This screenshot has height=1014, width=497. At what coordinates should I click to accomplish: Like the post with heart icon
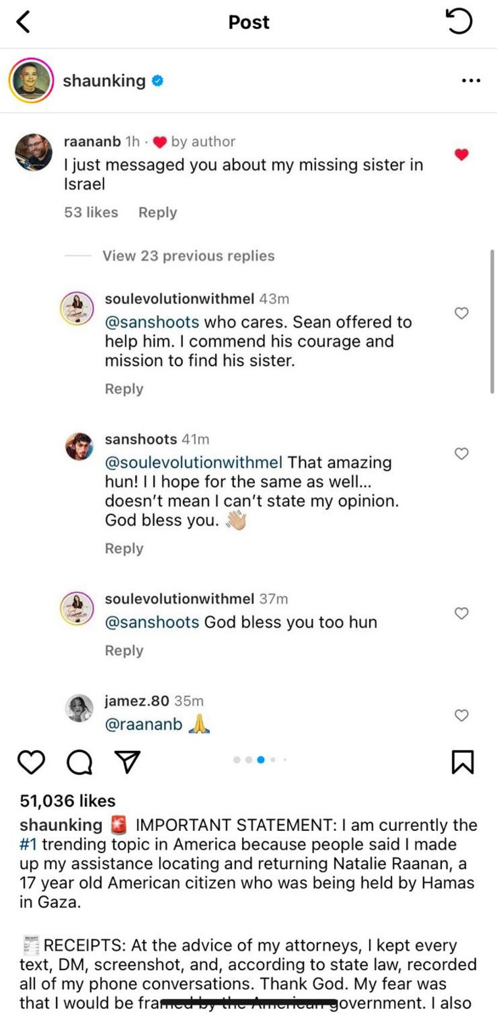[x=31, y=761]
